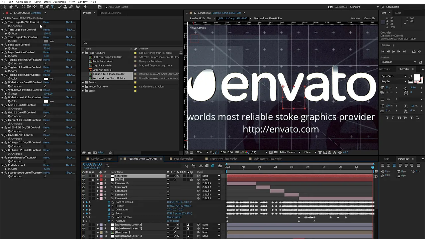This screenshot has width=425, height=239.
Task: Expand the Assets folder in Project
Action: (83, 82)
